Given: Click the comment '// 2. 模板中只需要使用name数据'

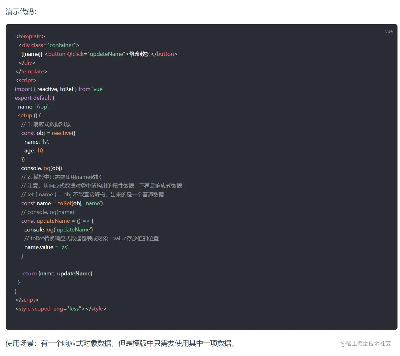Looking at the screenshot, I should pos(61,177).
